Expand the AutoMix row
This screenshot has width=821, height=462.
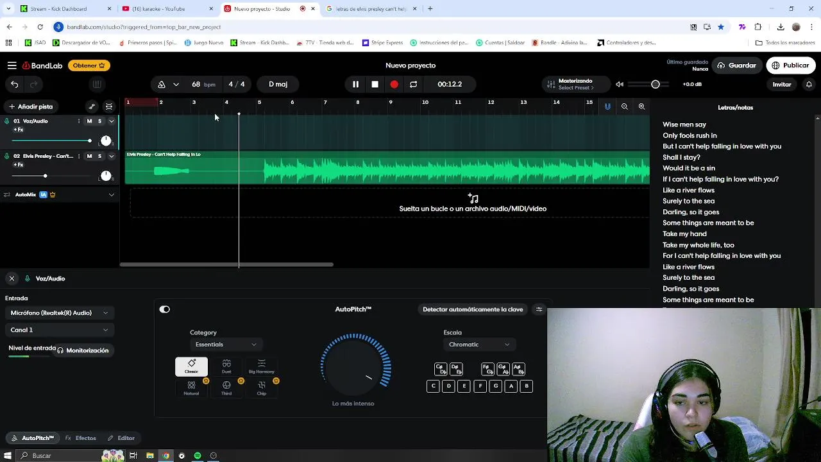(111, 194)
